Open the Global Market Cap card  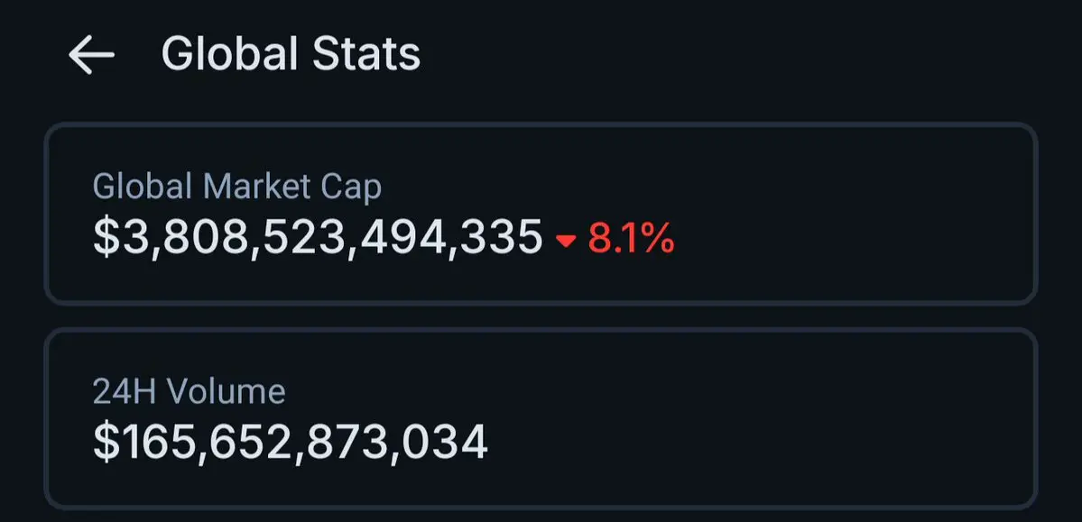(541, 214)
